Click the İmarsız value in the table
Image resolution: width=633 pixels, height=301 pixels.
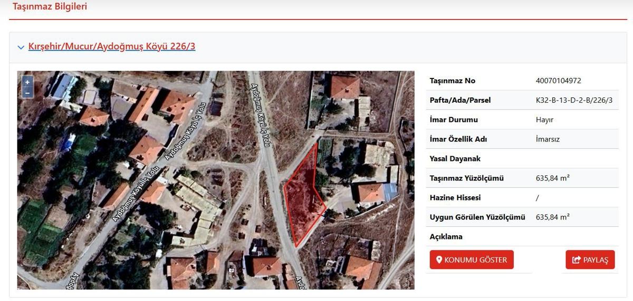pyautogui.click(x=548, y=139)
